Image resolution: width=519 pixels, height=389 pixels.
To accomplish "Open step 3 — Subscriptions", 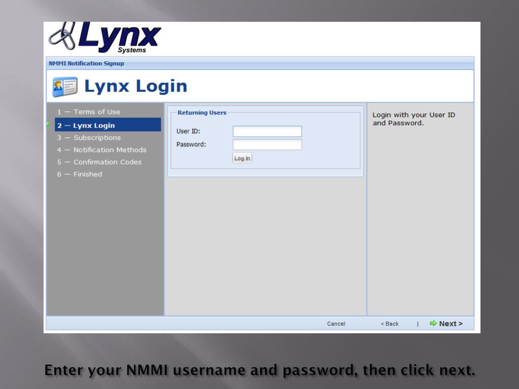I will [x=89, y=138].
